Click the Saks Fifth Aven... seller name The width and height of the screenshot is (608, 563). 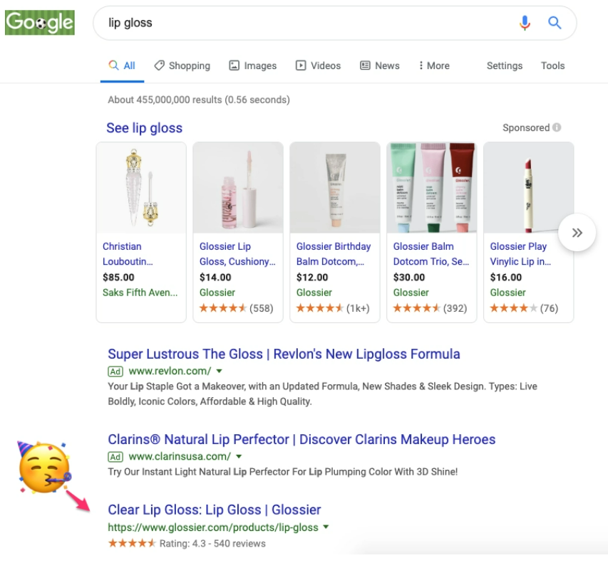pos(140,293)
